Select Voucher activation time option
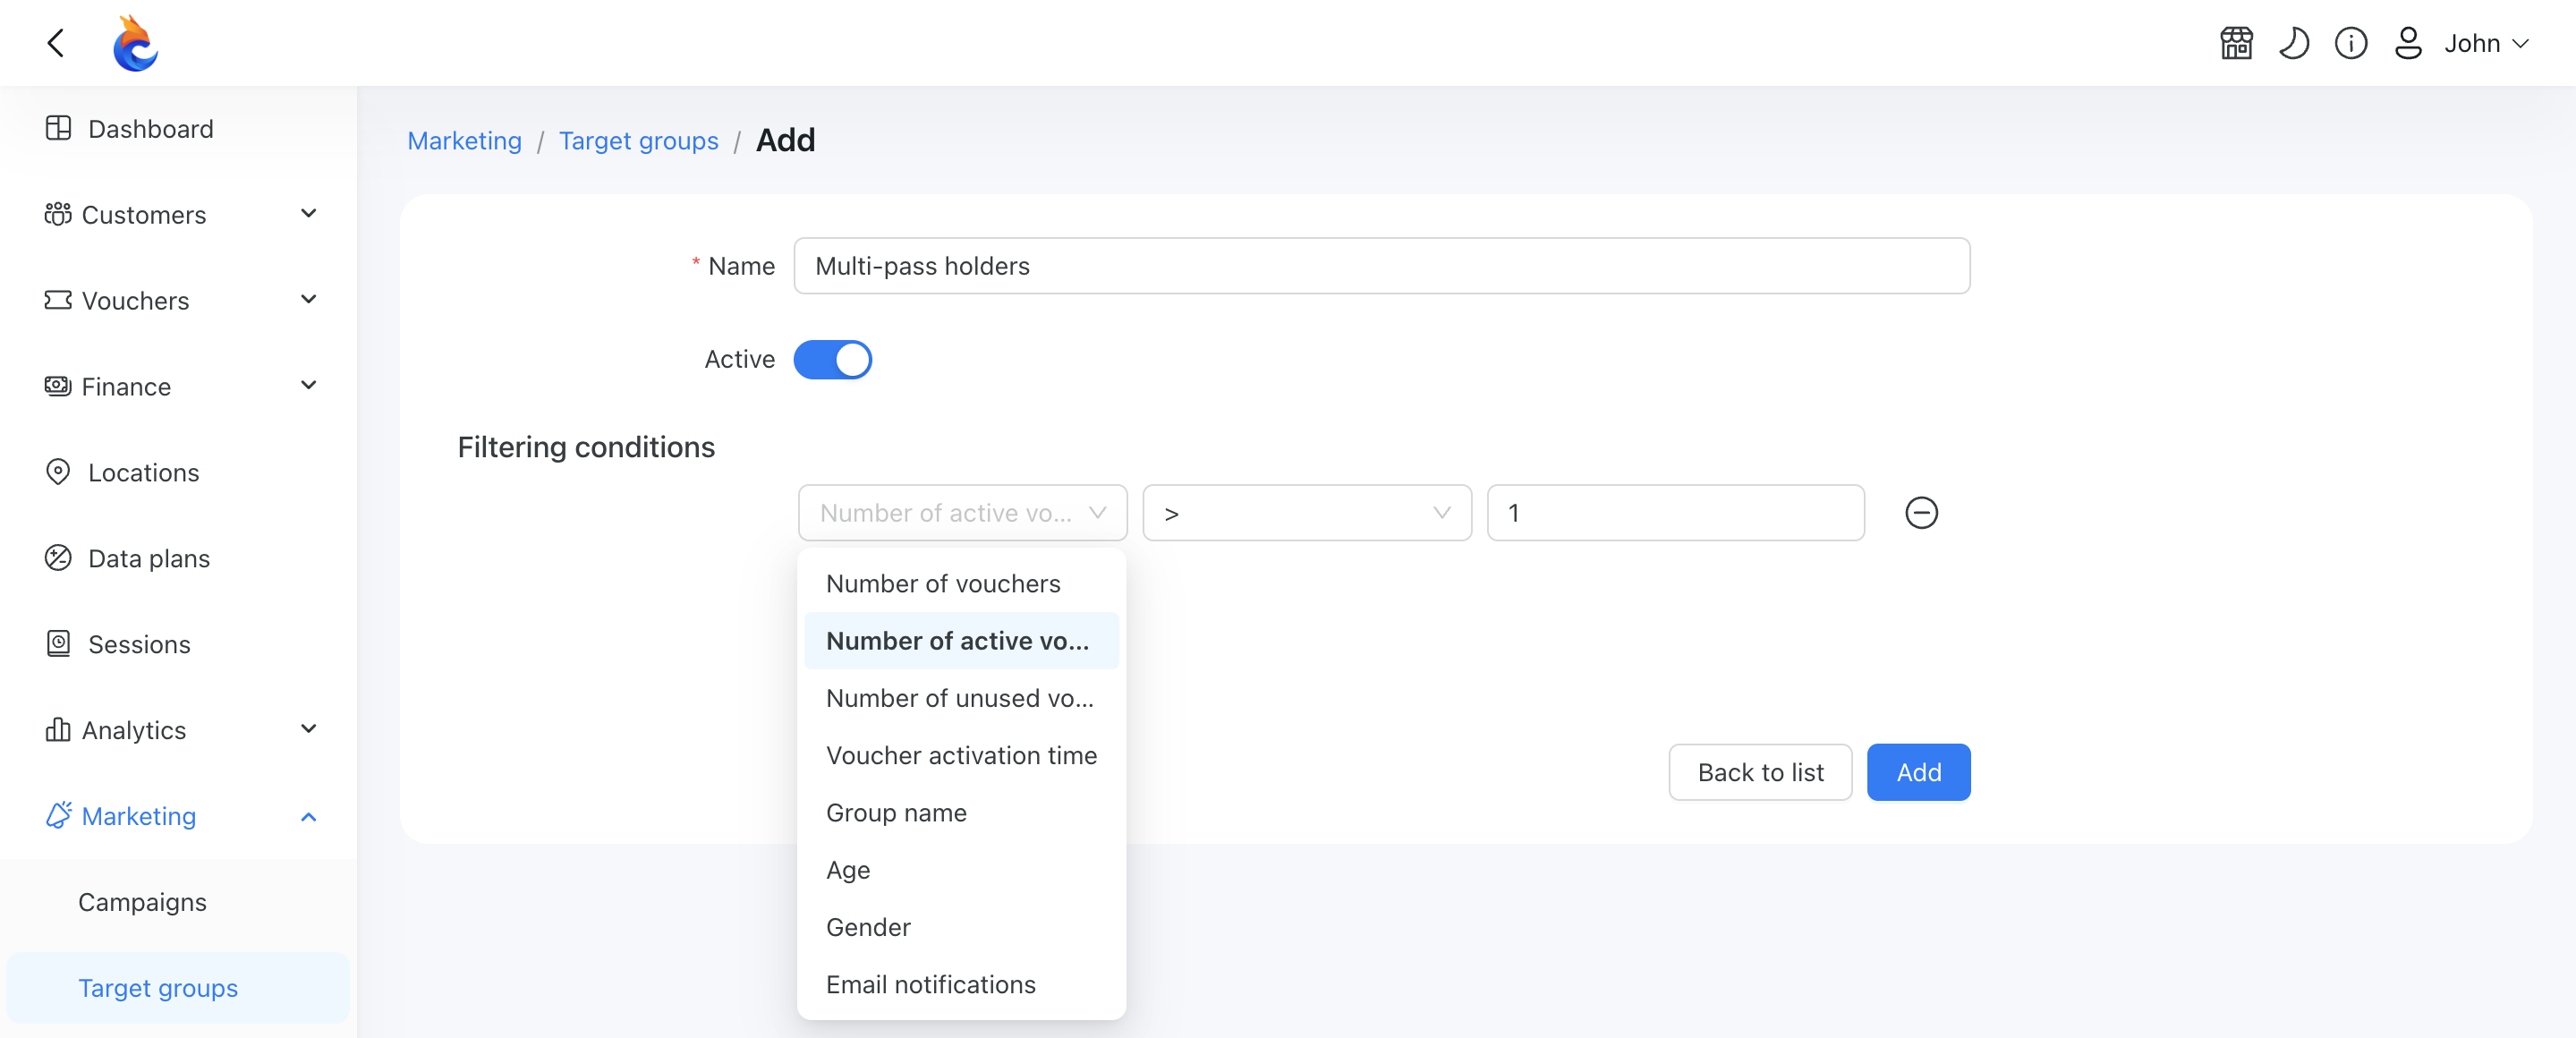This screenshot has height=1038, width=2576. pos(961,755)
